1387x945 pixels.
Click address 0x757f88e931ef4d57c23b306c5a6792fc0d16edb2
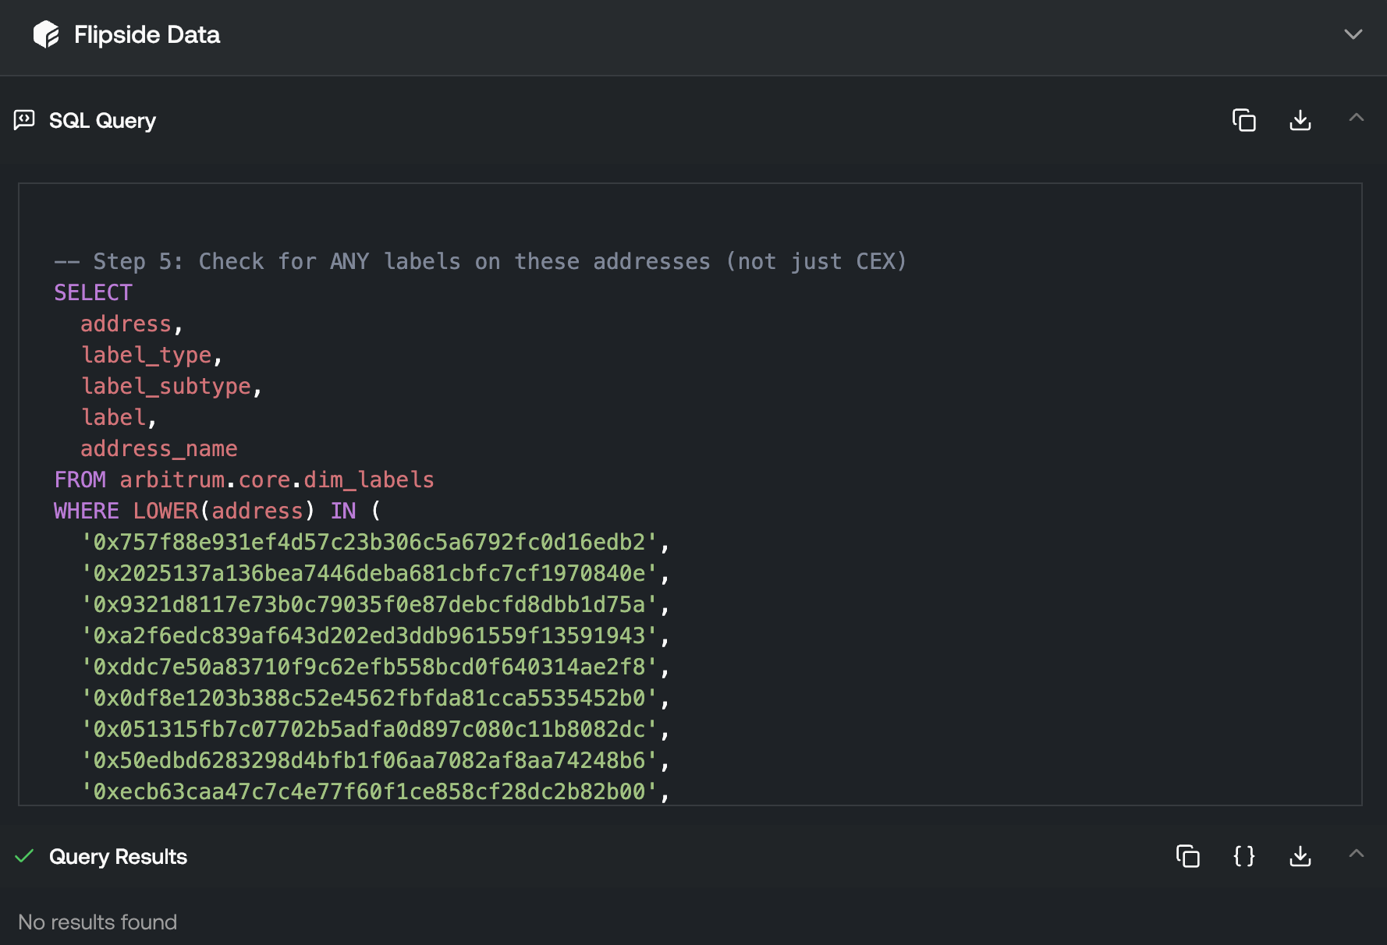point(370,542)
